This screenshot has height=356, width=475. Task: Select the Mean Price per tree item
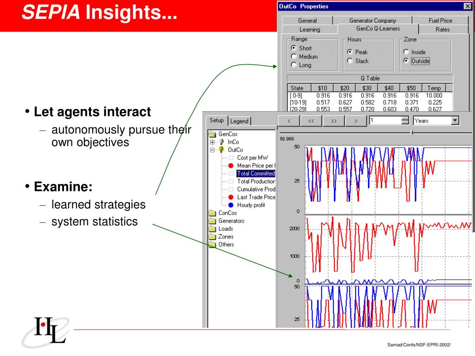pos(256,165)
